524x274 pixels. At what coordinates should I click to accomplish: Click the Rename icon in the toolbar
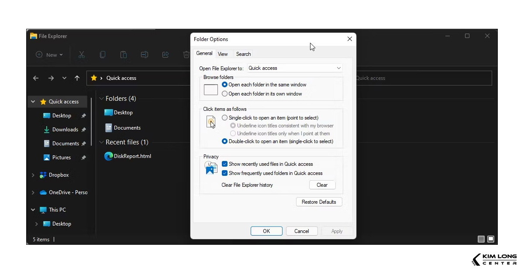pos(145,55)
